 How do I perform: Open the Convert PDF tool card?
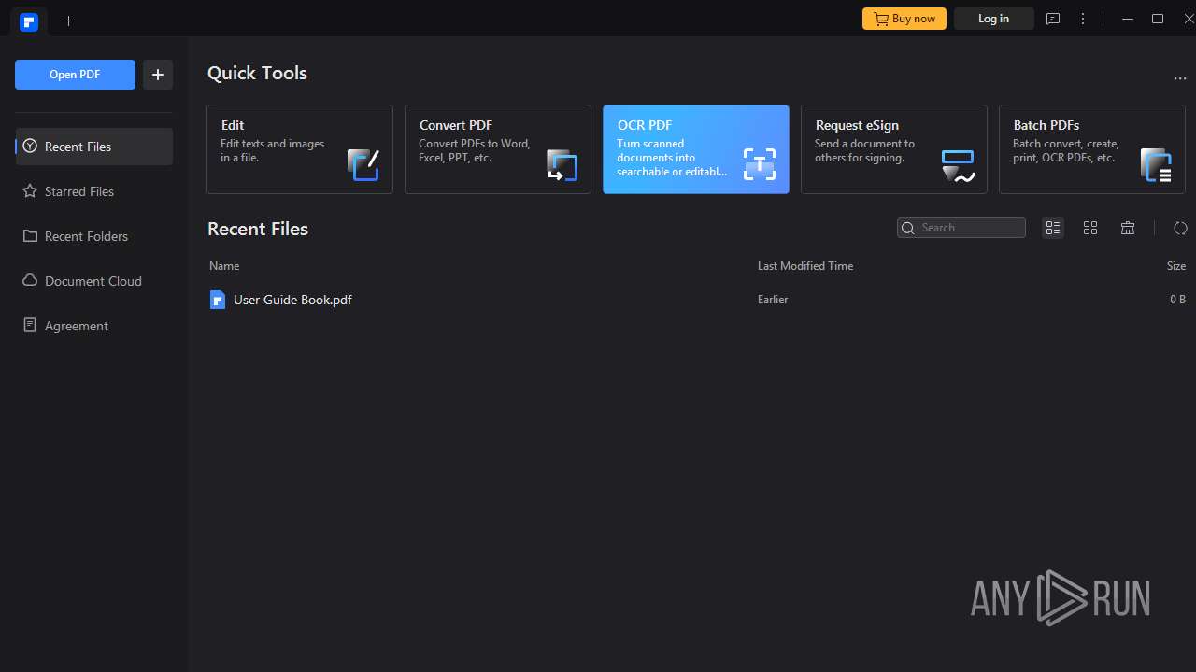click(498, 149)
